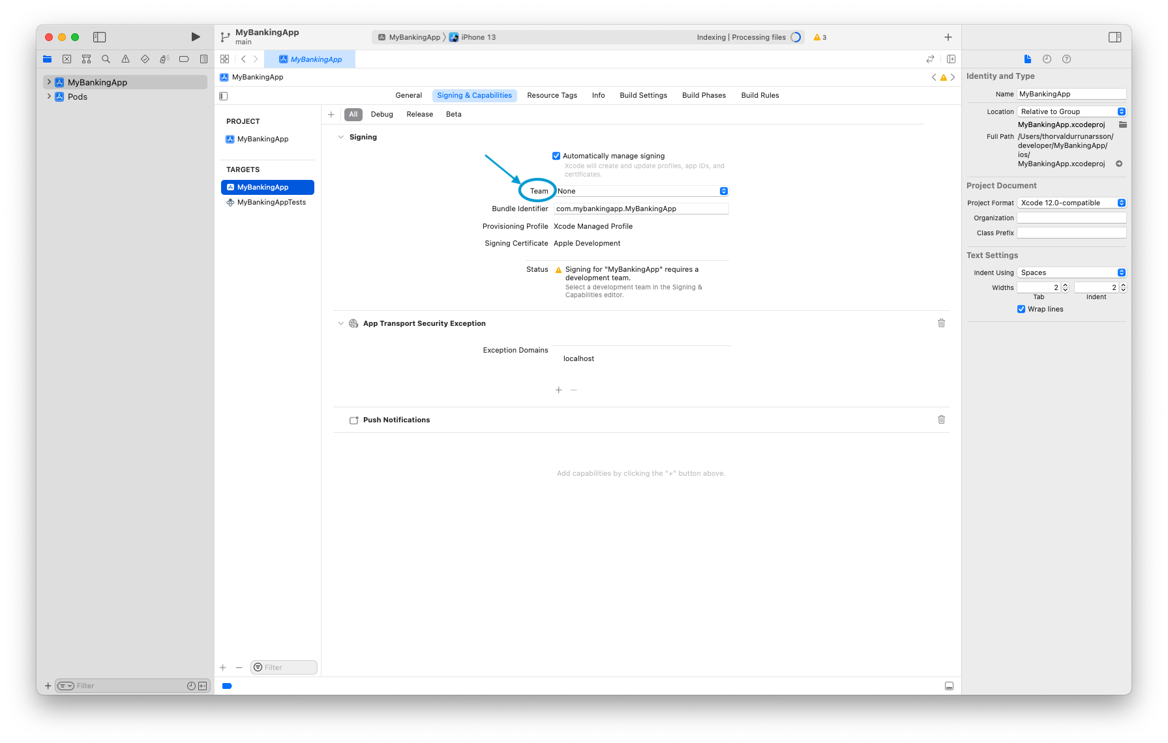Add an exception domain with plus
Viewport: 1168px width, 743px height.
[559, 390]
